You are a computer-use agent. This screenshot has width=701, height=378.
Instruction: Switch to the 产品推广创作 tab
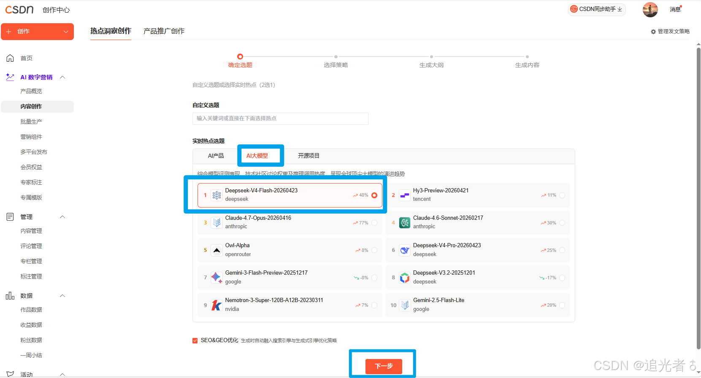tap(164, 31)
